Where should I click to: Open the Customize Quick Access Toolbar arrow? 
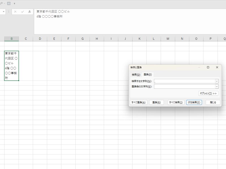click(14, 3)
